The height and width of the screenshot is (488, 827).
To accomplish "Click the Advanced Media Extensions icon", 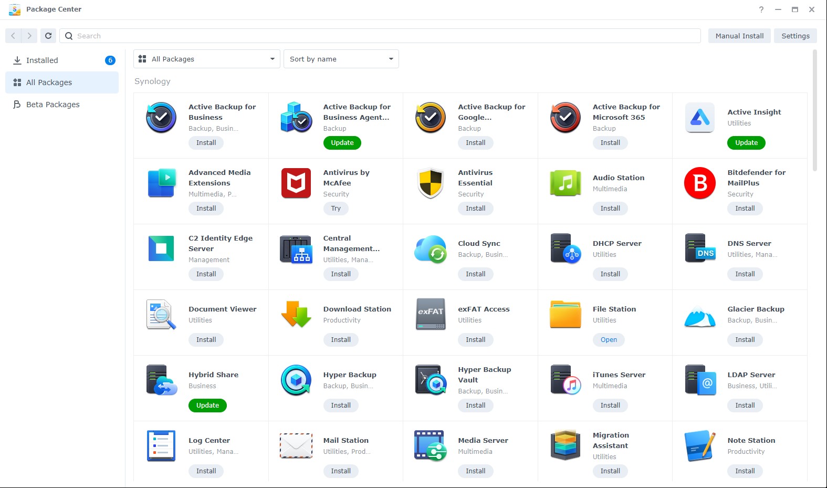I will 161,183.
